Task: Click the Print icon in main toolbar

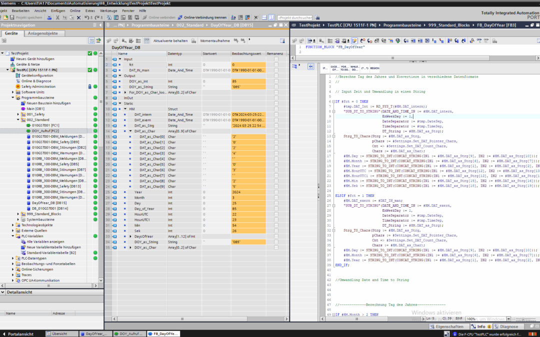Action: click(x=49, y=17)
